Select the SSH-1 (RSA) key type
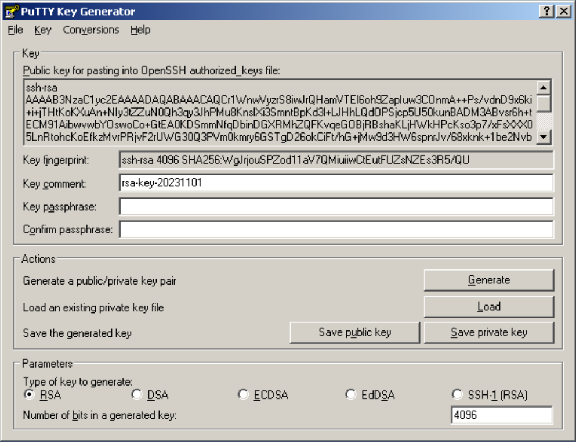Image resolution: width=576 pixels, height=442 pixels. [490, 395]
